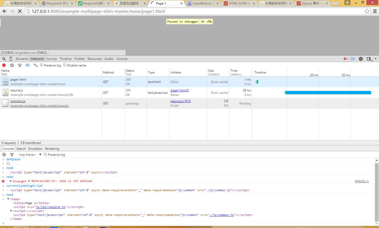Close the DevTools panel
Image resolution: width=379 pixels, height=228 pixels.
[x=376, y=59]
